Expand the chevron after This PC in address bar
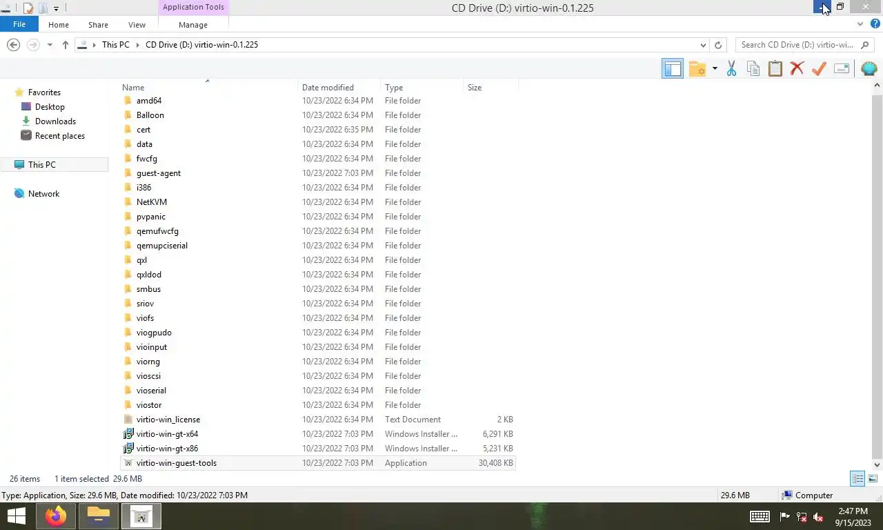The height and width of the screenshot is (530, 883). coord(138,45)
